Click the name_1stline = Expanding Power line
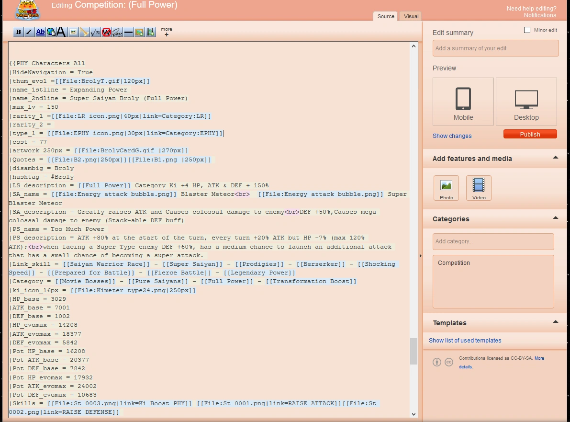This screenshot has width=570, height=422. pyautogui.click(x=68, y=90)
